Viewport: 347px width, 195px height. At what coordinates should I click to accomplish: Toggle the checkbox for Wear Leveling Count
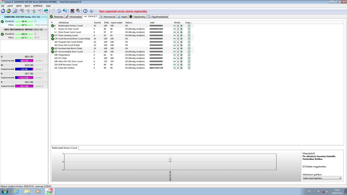(189, 35)
